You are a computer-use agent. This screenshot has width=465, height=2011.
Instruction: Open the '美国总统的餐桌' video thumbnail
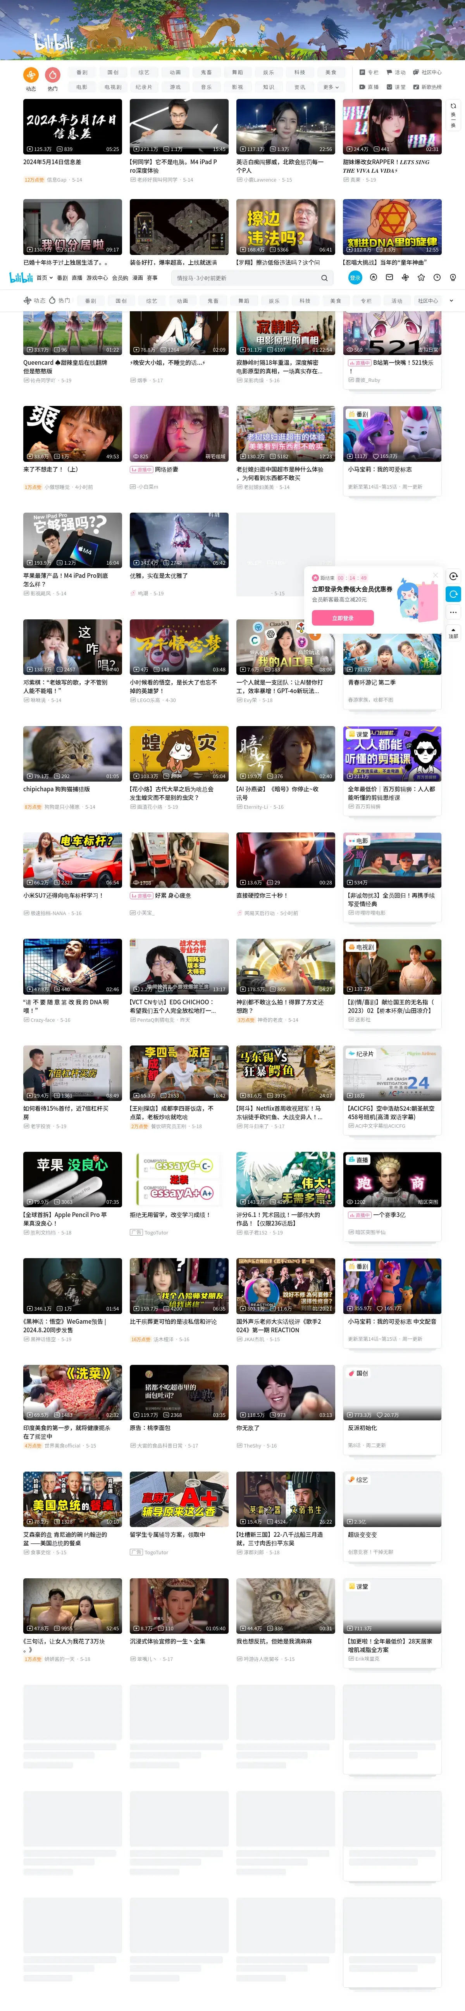72,1499
